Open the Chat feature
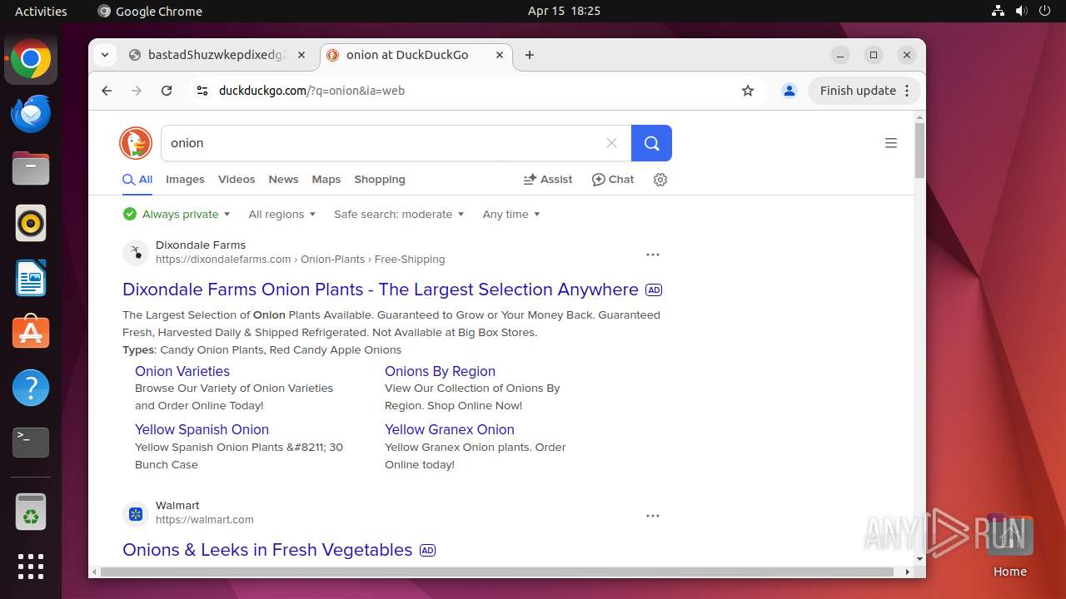Image resolution: width=1066 pixels, height=599 pixels. pyautogui.click(x=613, y=180)
